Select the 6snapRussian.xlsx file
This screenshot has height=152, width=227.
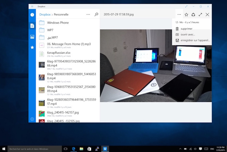point(58,53)
